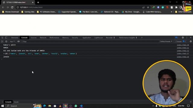Bookmark this tab with the star icon
The width and height of the screenshot is (193, 108).
click(148, 7)
